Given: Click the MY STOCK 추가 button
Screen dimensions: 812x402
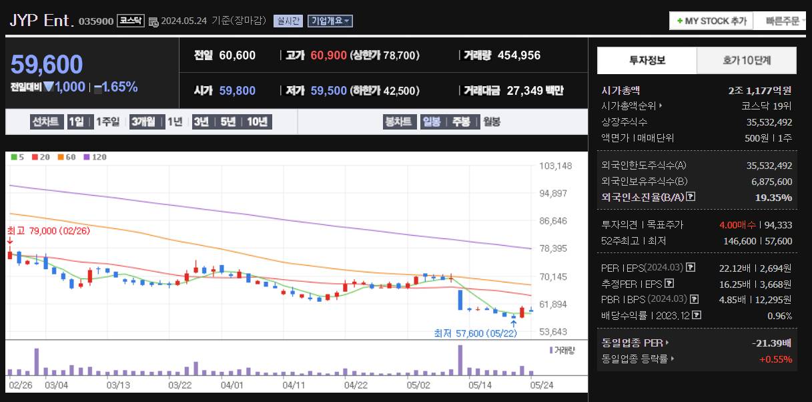Looking at the screenshot, I should [x=711, y=21].
